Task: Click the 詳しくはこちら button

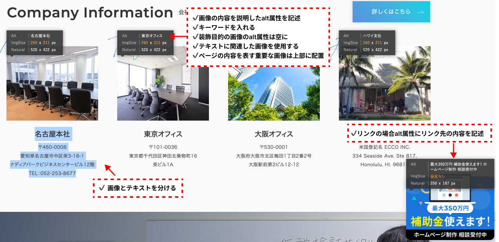Action: click(391, 12)
